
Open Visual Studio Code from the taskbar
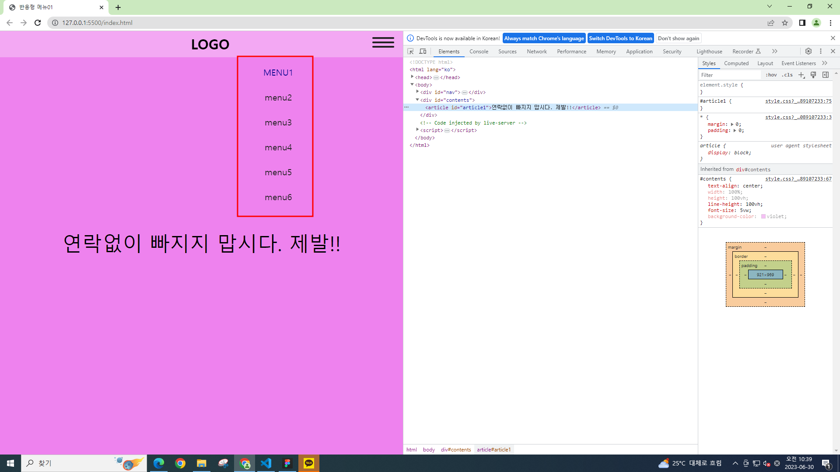[266, 463]
